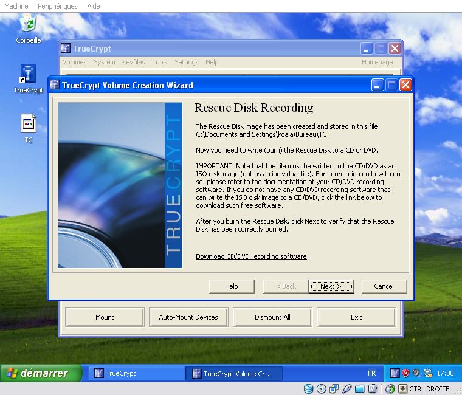Click Mount in the TrueCrypt window
462x395 pixels.
tap(105, 317)
